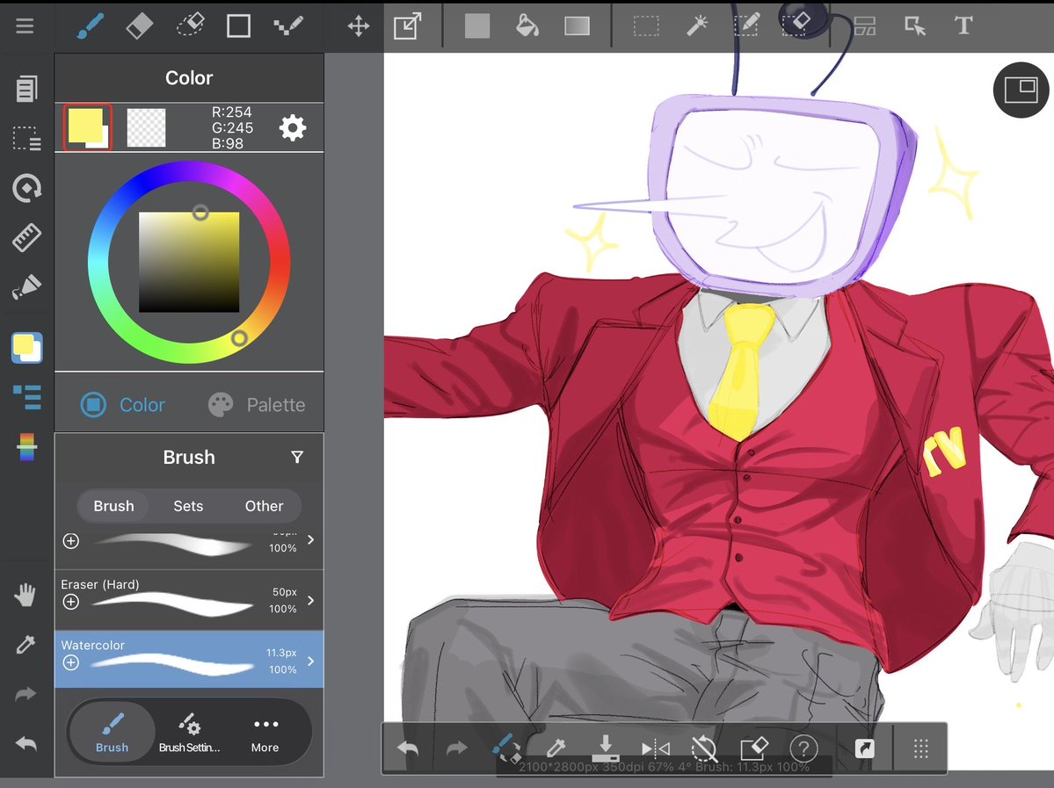Select the Eraser tool in top toolbar
The width and height of the screenshot is (1054, 788).
[x=139, y=26]
